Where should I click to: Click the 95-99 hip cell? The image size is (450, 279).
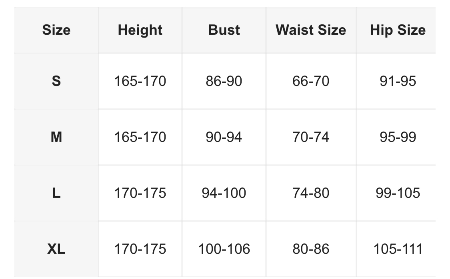point(398,137)
